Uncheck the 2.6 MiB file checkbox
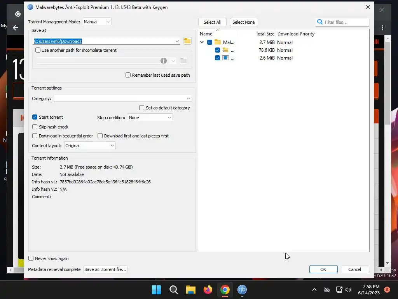The image size is (398, 299). [217, 58]
